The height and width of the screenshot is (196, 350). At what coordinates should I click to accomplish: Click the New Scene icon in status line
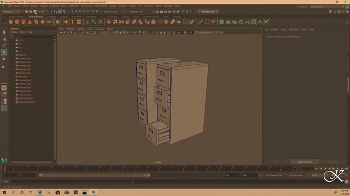(27, 11)
